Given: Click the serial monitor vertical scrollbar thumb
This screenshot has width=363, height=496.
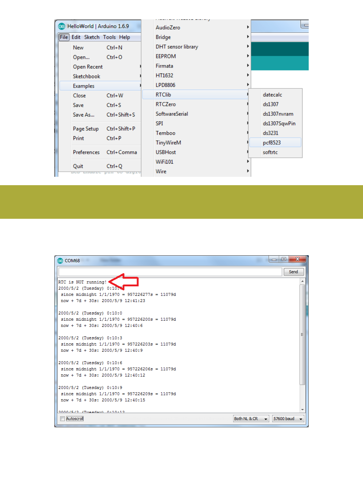Looking at the screenshot, I should pos(302,335).
